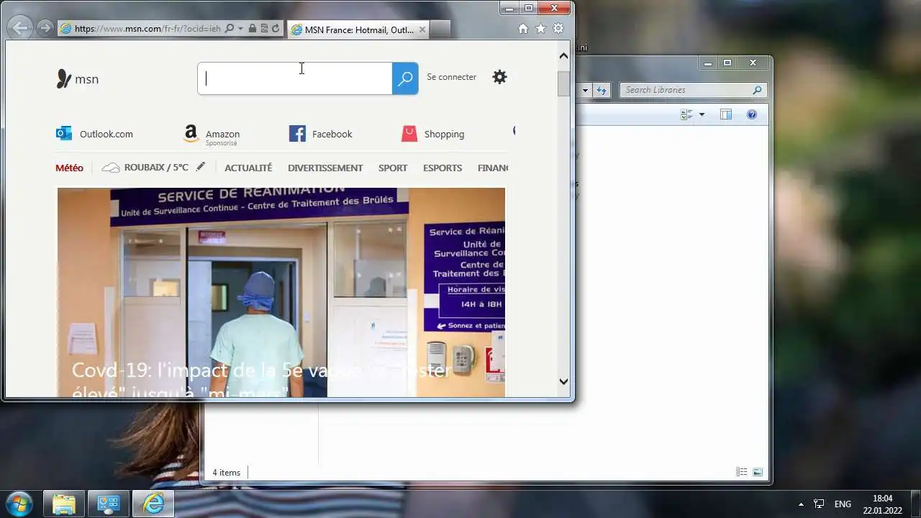The image size is (921, 518).
Task: Open the Outlook.com shortcut
Action: pos(94,134)
